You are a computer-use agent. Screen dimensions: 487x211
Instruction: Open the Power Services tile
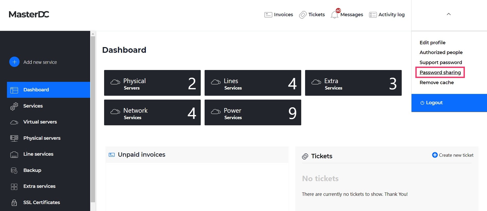[253, 112]
